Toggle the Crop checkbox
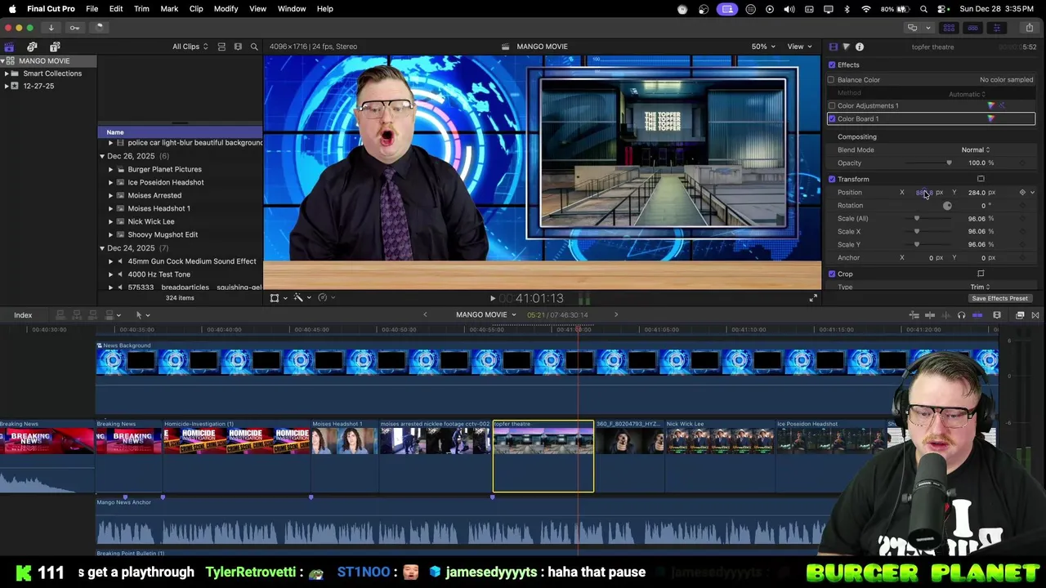Viewport: 1046px width, 588px height. (832, 274)
